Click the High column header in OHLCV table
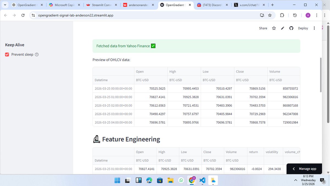 click(x=184, y=71)
